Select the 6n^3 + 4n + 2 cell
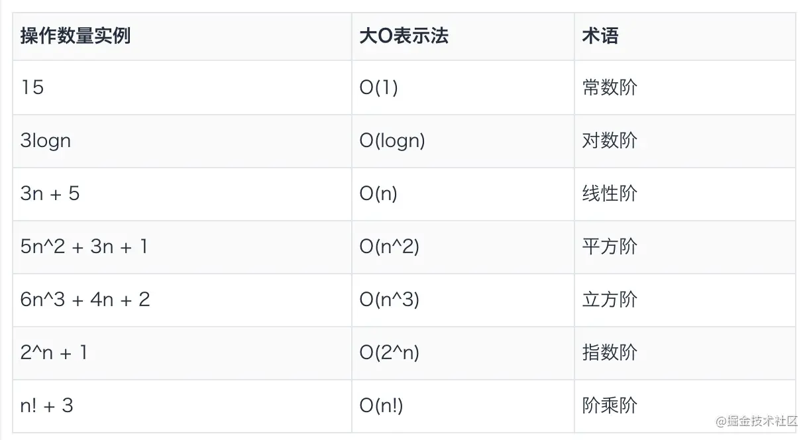The height and width of the screenshot is (440, 811). 182,300
